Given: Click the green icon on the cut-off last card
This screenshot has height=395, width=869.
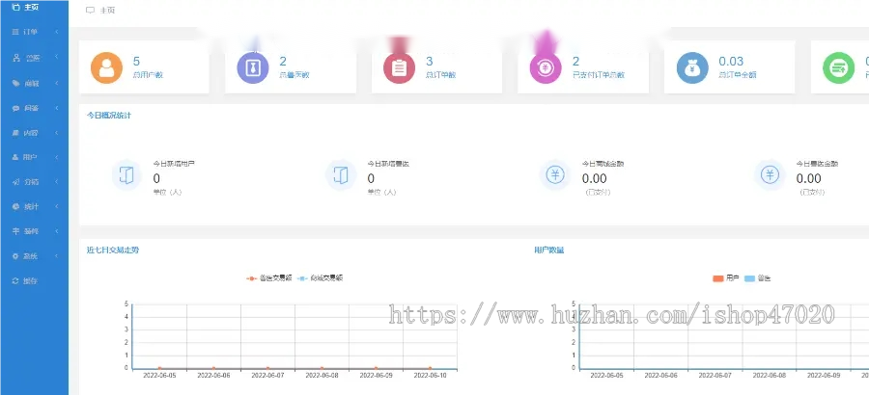Looking at the screenshot, I should pos(838,68).
